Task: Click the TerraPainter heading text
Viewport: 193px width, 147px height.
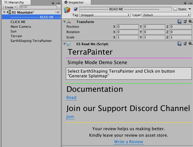Action: pyautogui.click(x=90, y=52)
